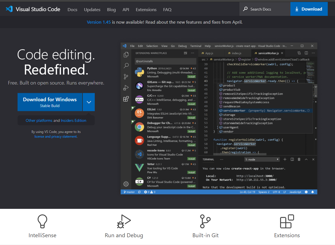Click the Visual Studio Code logo icon
The image size is (335, 245).
9,9
